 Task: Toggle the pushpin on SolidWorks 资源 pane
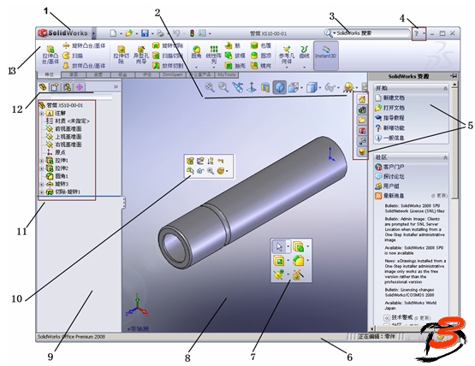(454, 76)
